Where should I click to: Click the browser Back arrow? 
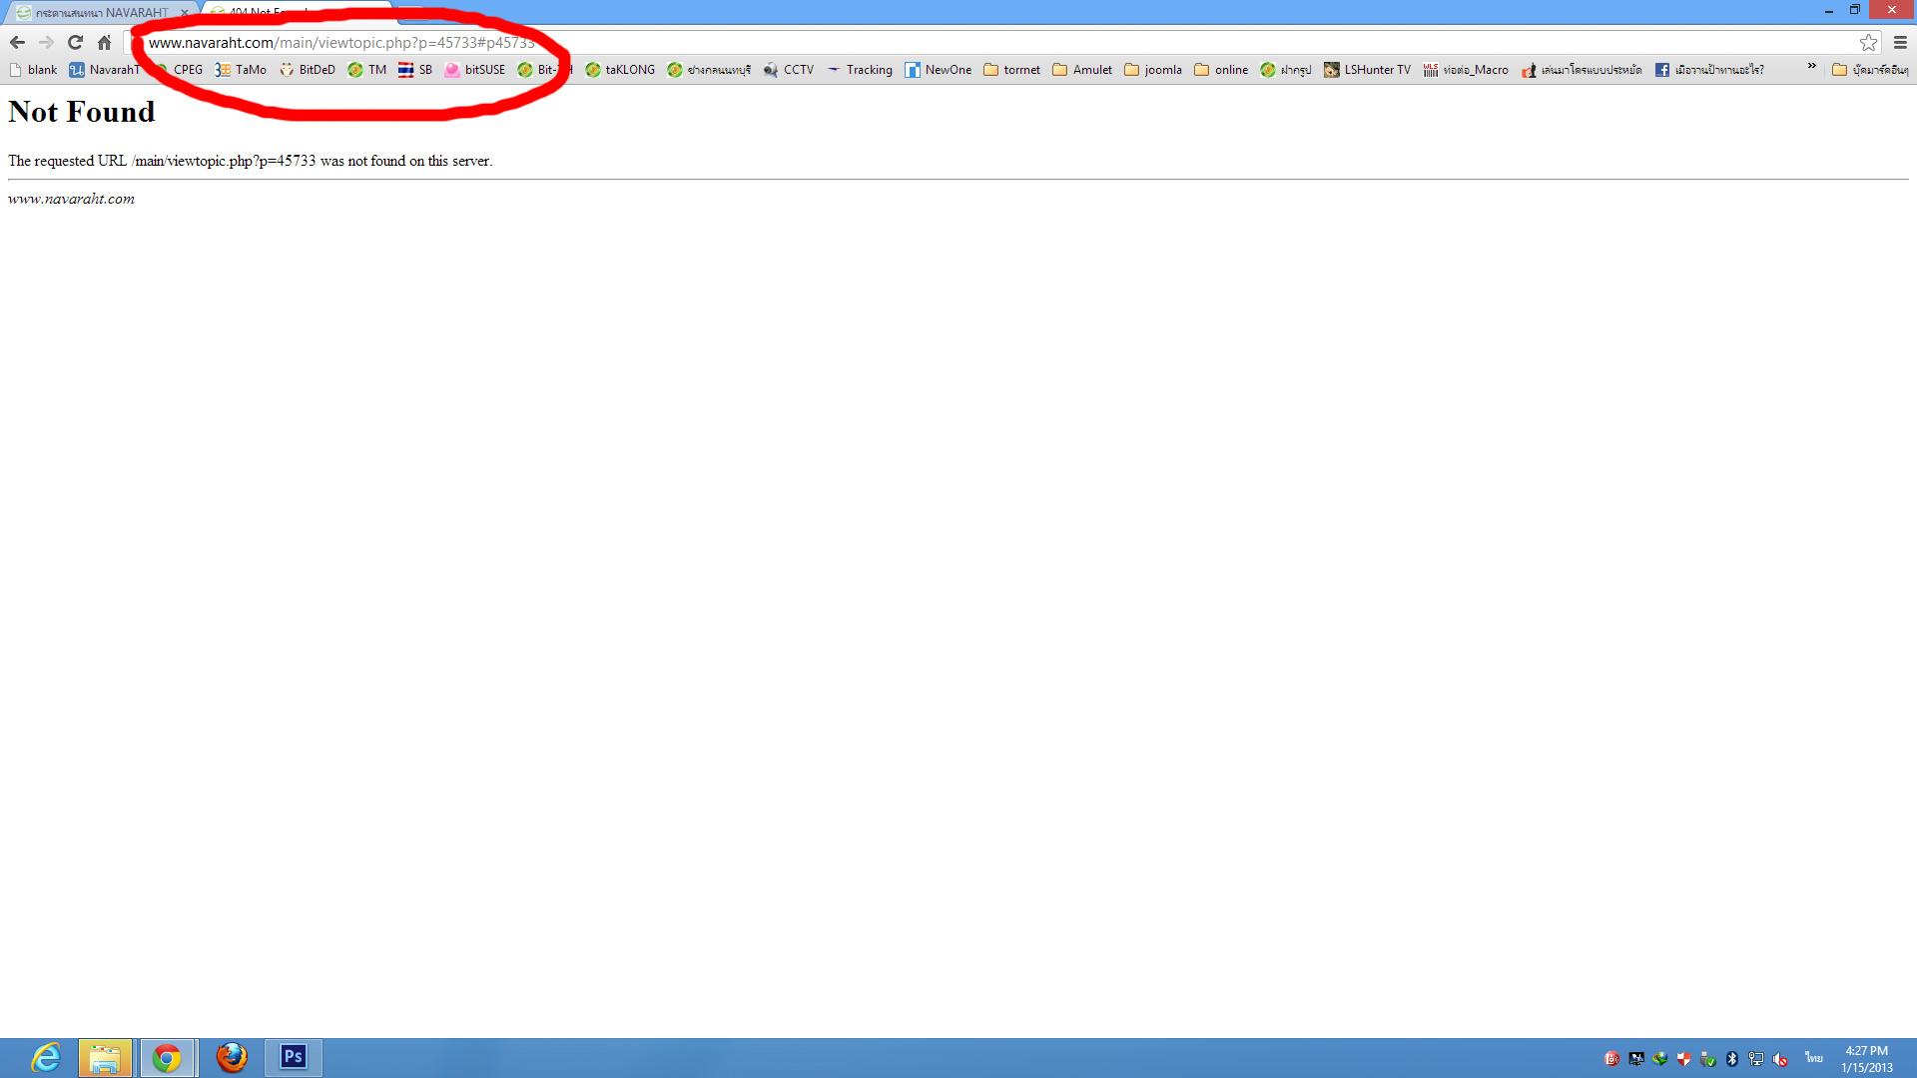tap(17, 42)
